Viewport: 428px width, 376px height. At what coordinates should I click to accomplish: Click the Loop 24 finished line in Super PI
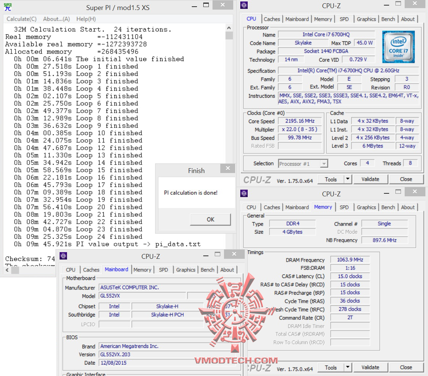[78, 237]
